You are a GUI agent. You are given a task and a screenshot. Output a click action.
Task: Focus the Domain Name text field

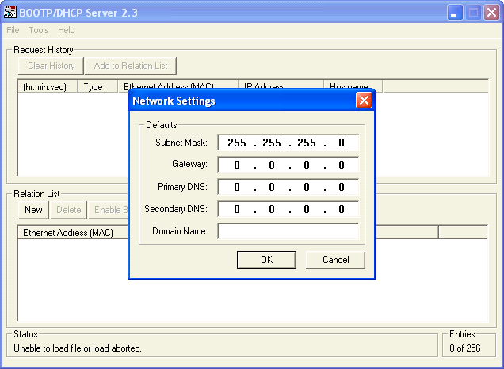[288, 231]
